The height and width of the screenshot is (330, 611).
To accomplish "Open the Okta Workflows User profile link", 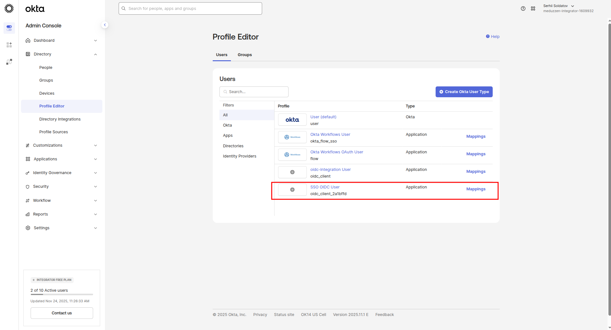I will tap(330, 135).
